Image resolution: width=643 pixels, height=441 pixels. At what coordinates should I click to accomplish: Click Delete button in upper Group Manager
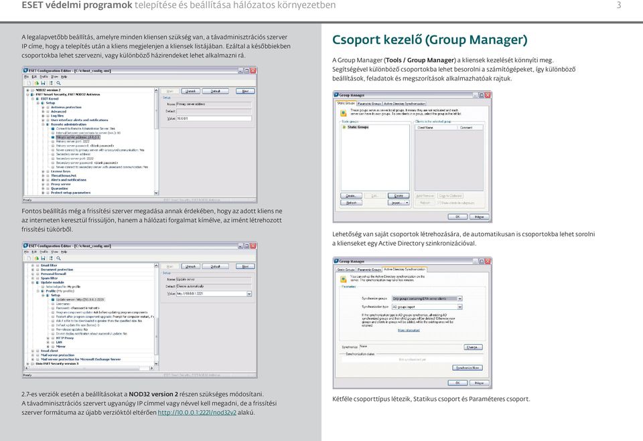[x=399, y=196]
